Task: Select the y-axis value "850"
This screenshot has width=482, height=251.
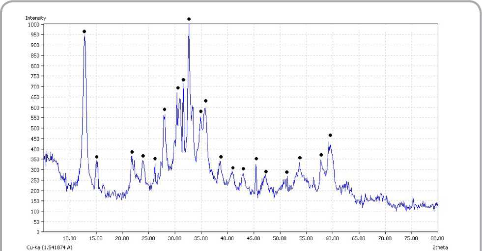Action: point(35,56)
